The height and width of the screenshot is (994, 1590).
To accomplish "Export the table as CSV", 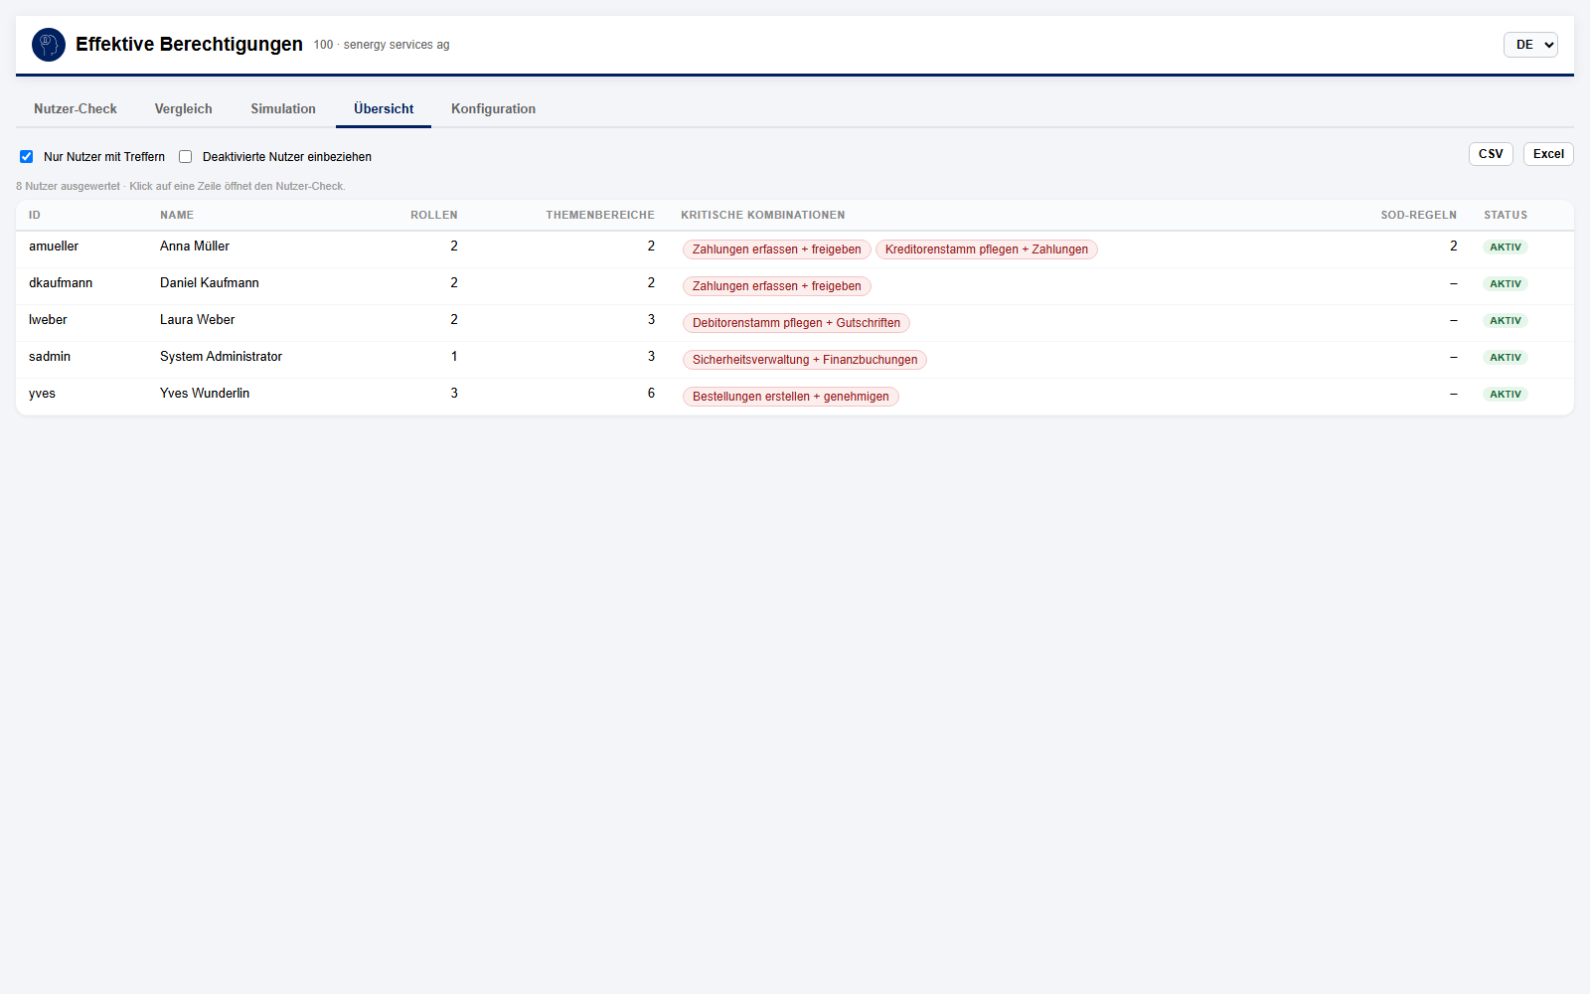I will point(1491,154).
